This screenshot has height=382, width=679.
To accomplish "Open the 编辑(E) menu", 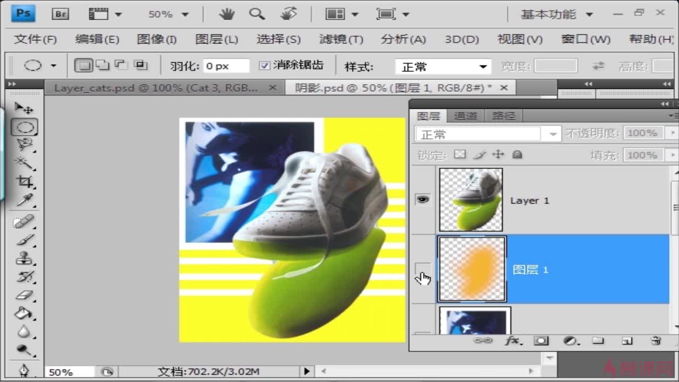I will 97,39.
